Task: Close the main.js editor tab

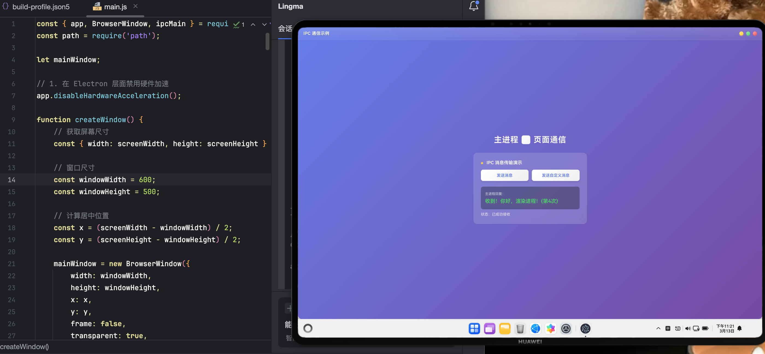Action: [136, 6]
